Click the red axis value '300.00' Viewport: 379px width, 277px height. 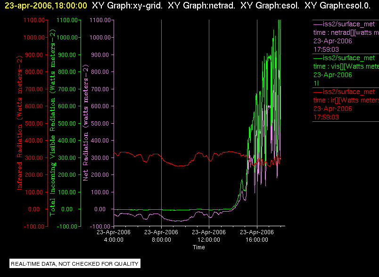[x=34, y=158]
